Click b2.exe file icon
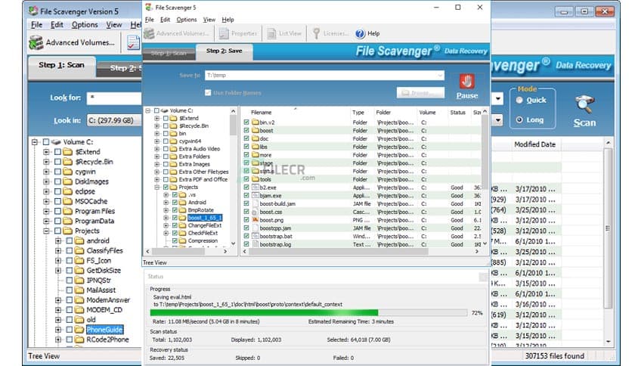Image resolution: width=632 pixels, height=366 pixels. click(x=255, y=188)
